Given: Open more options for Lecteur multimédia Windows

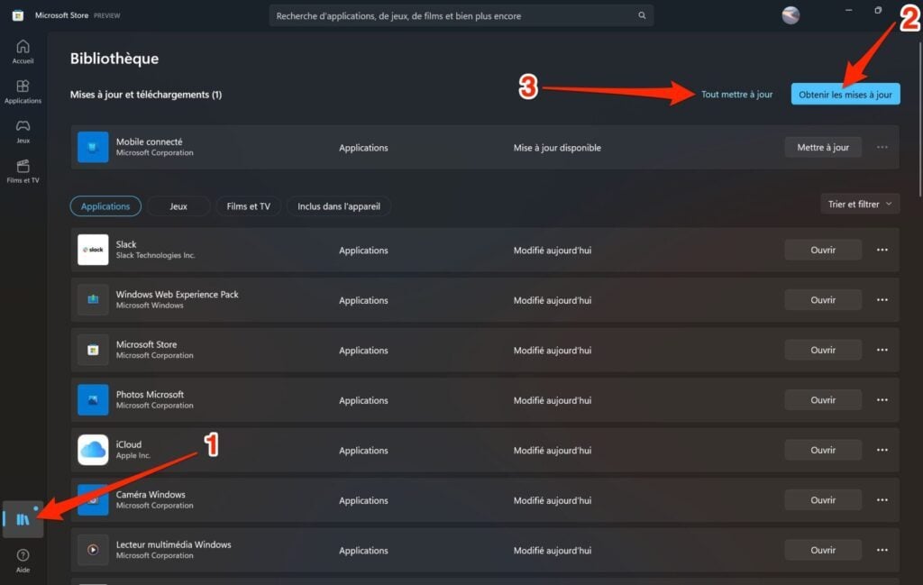Looking at the screenshot, I should point(882,550).
